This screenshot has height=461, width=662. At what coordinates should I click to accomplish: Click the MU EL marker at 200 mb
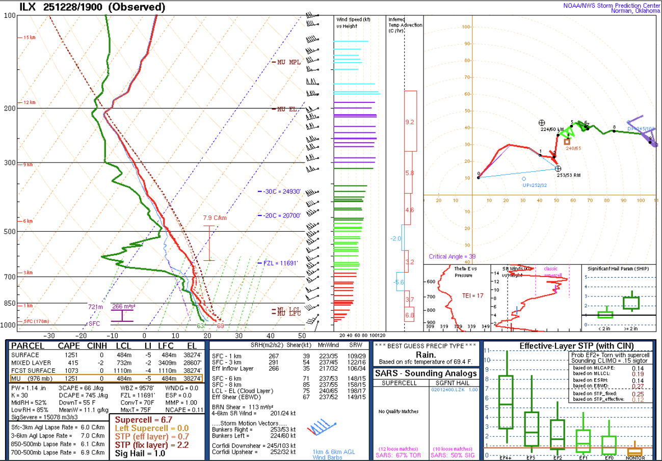pyautogui.click(x=287, y=109)
